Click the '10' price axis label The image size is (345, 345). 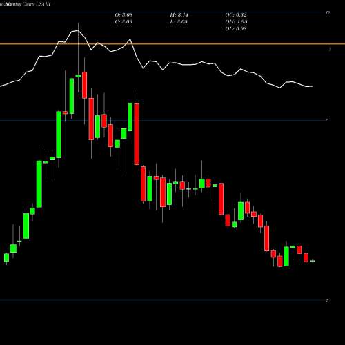coord(328,12)
